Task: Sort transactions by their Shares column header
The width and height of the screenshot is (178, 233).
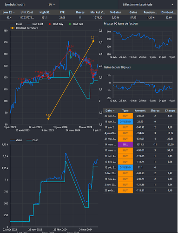Action: [x=155, y=110]
